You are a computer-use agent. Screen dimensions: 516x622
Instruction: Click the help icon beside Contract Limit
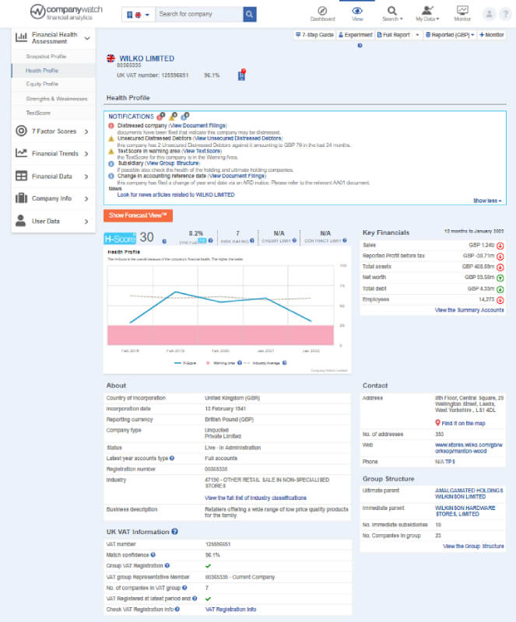(x=345, y=240)
